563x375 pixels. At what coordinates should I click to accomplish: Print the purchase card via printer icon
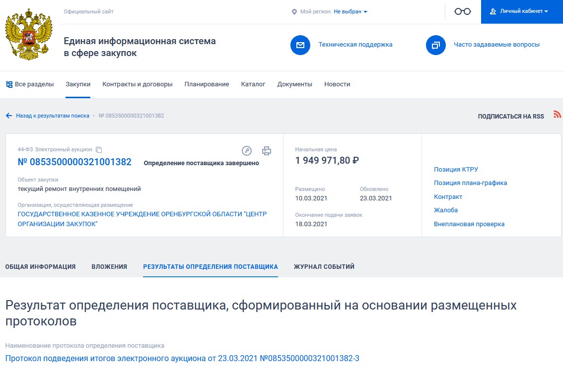point(267,151)
